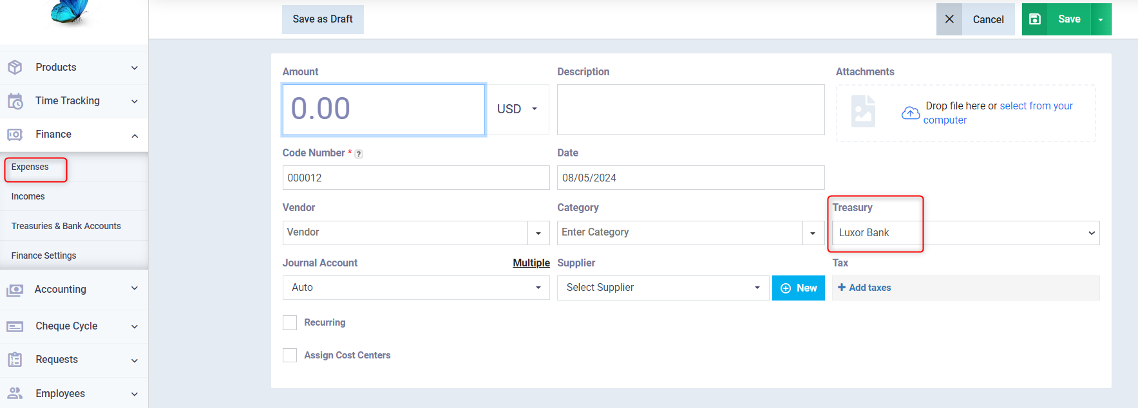1138x408 pixels.
Task: Expand the Time Tracking chevron
Action: (x=135, y=101)
